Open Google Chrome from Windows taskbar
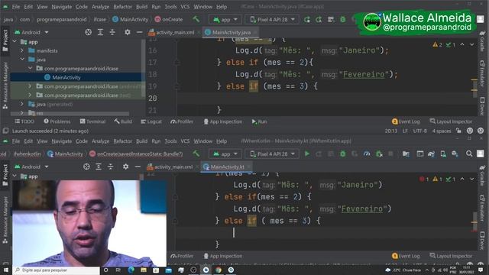The image size is (489, 275). (219, 270)
